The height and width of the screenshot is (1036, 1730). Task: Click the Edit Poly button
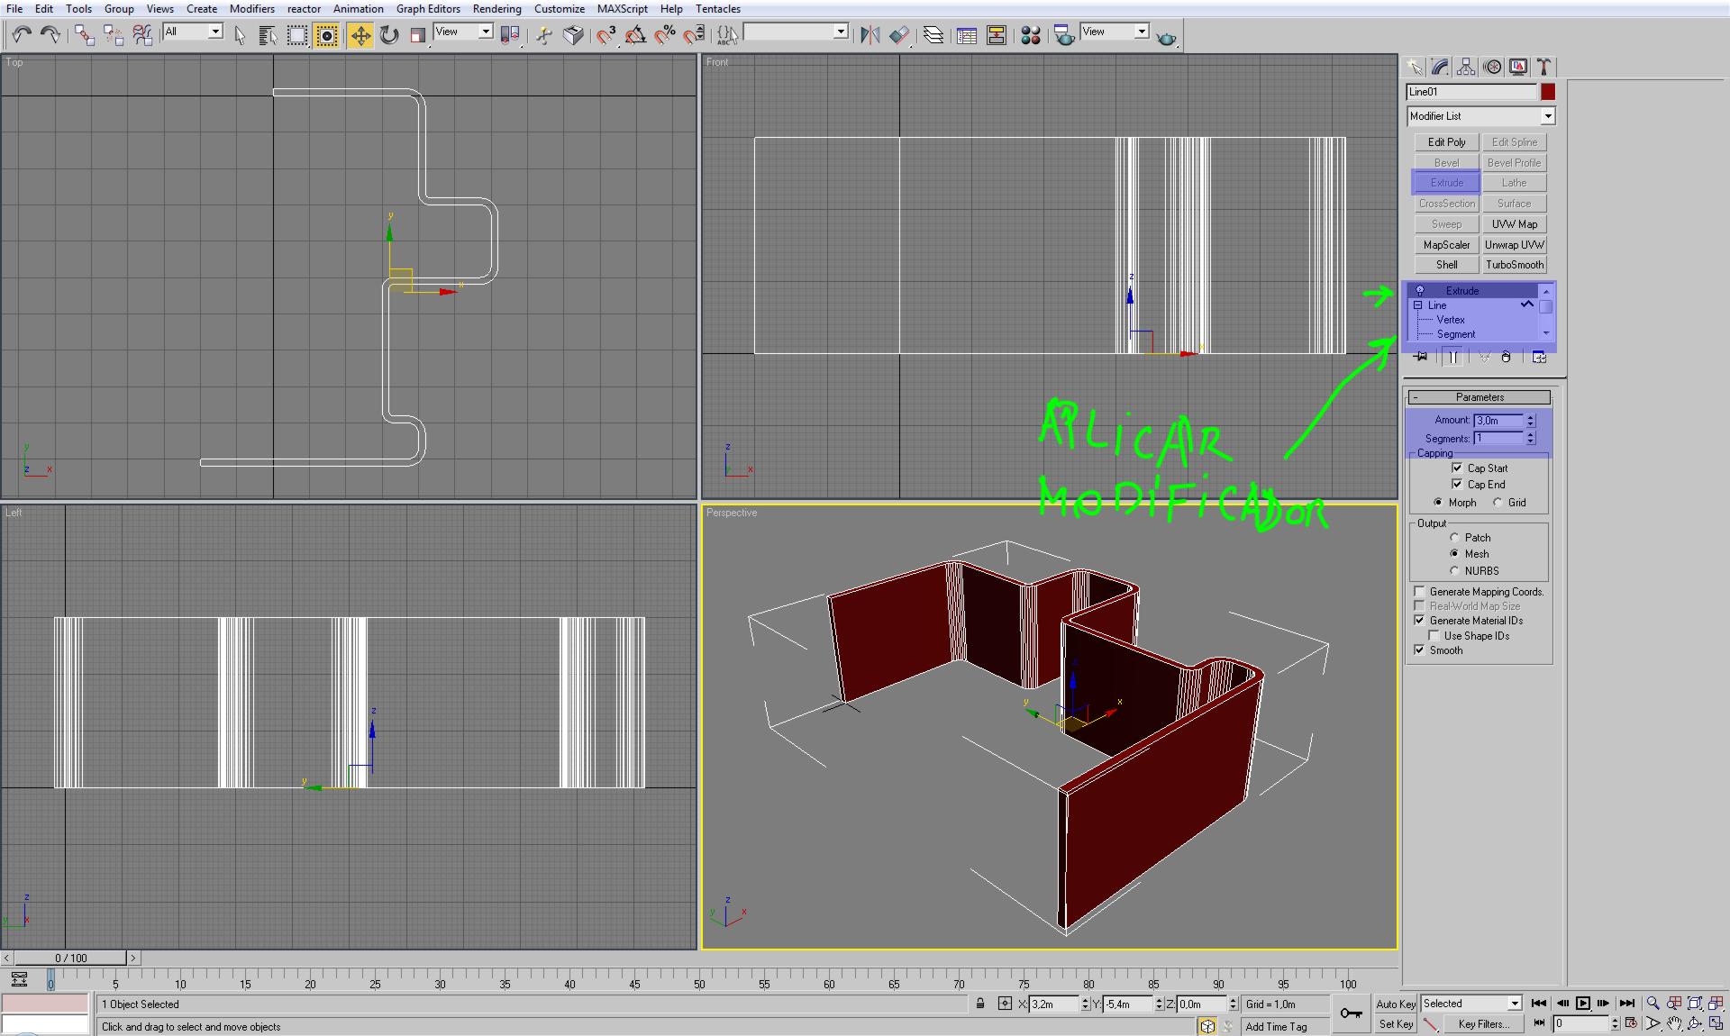(x=1446, y=142)
